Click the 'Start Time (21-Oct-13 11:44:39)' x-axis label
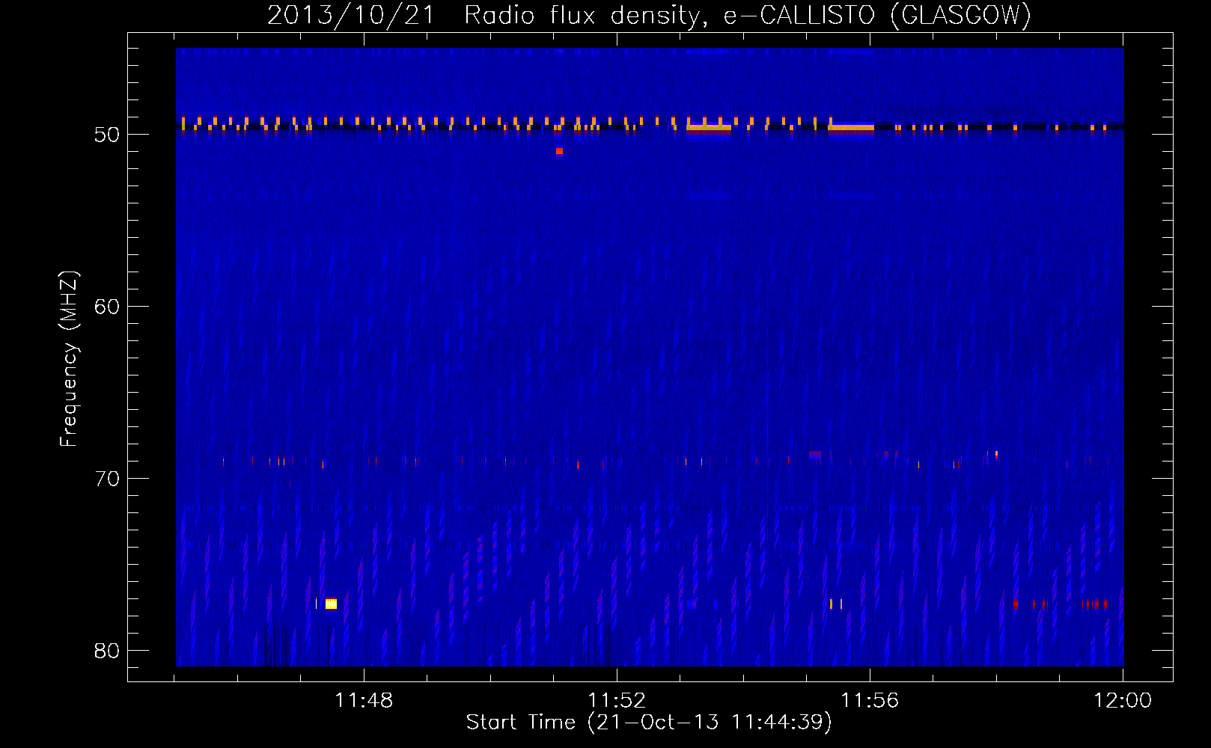 (x=649, y=723)
